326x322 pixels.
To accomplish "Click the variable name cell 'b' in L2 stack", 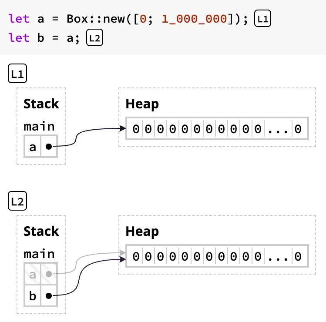I will (33, 296).
